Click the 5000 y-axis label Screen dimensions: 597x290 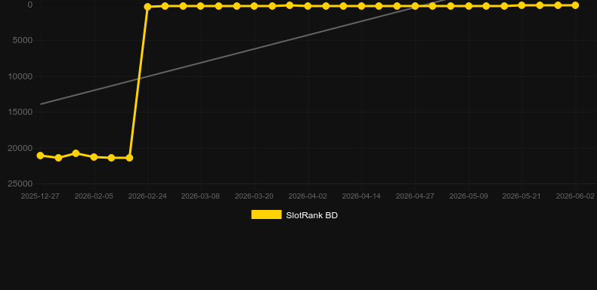[x=23, y=40]
